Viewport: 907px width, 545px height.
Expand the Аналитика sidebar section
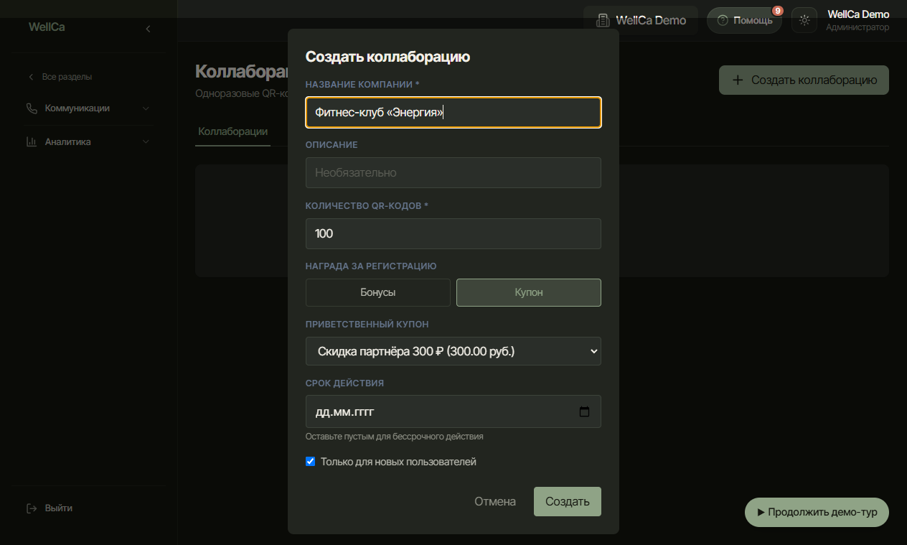click(88, 142)
